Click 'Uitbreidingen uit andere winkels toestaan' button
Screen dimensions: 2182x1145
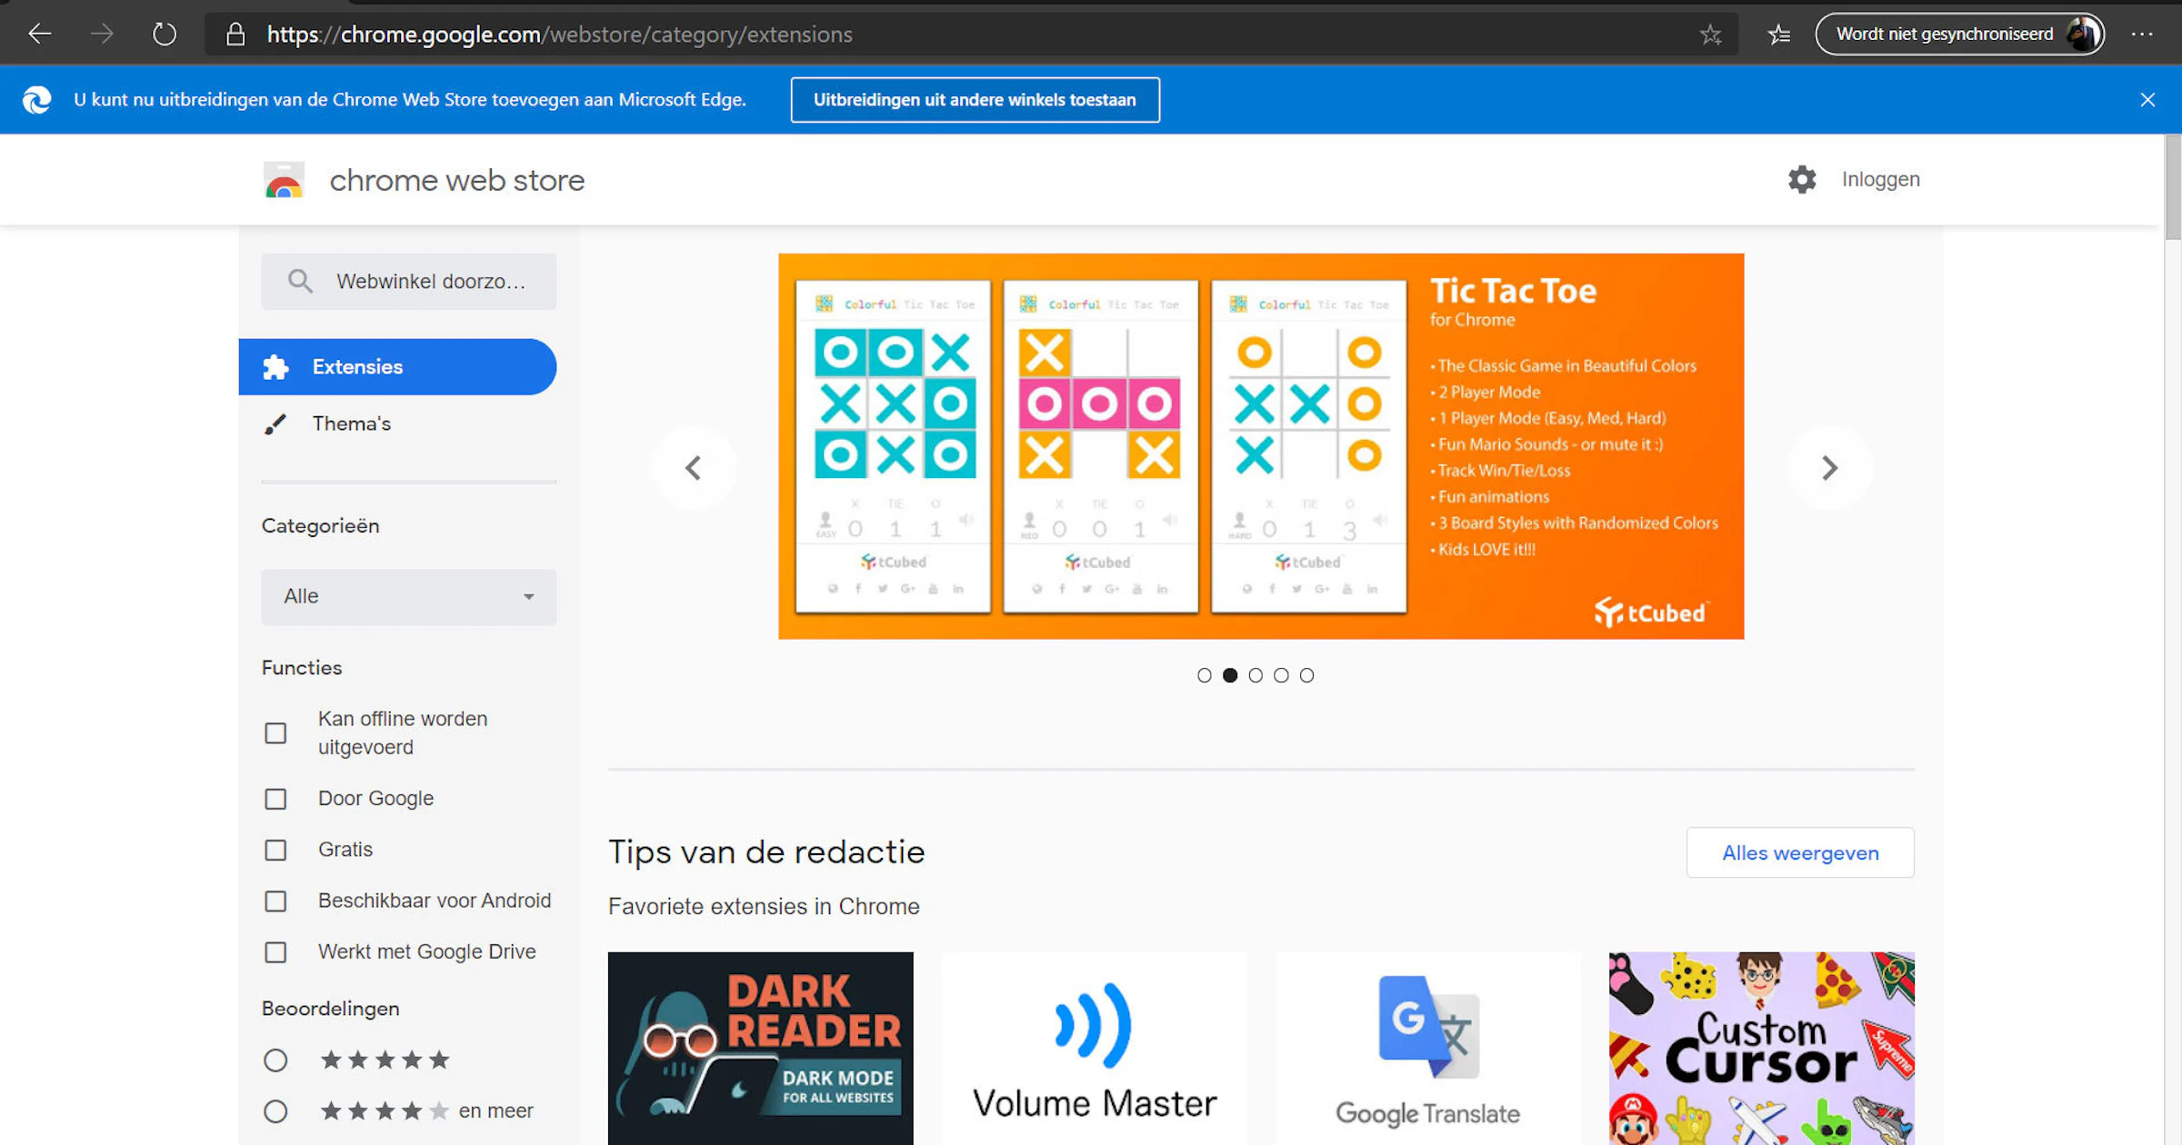[x=975, y=100]
